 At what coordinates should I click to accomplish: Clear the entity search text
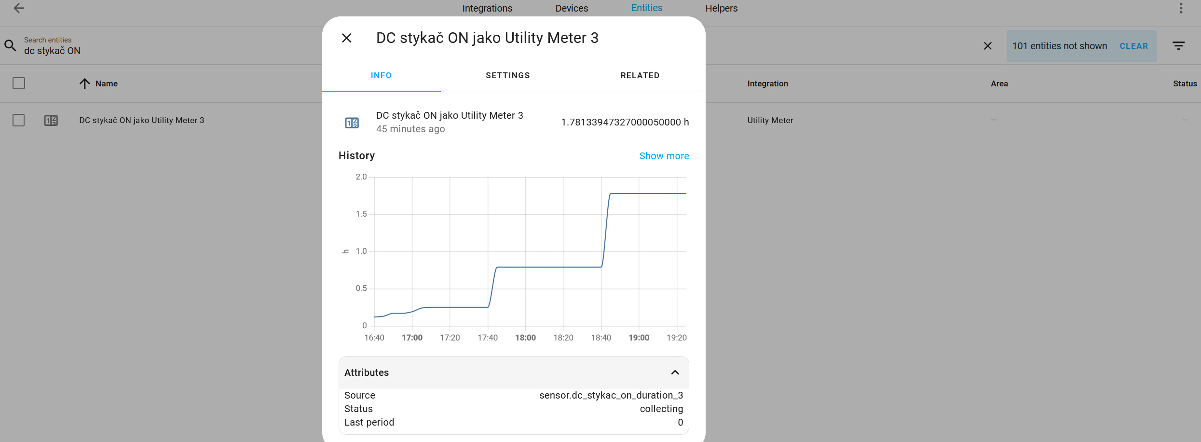coord(987,46)
